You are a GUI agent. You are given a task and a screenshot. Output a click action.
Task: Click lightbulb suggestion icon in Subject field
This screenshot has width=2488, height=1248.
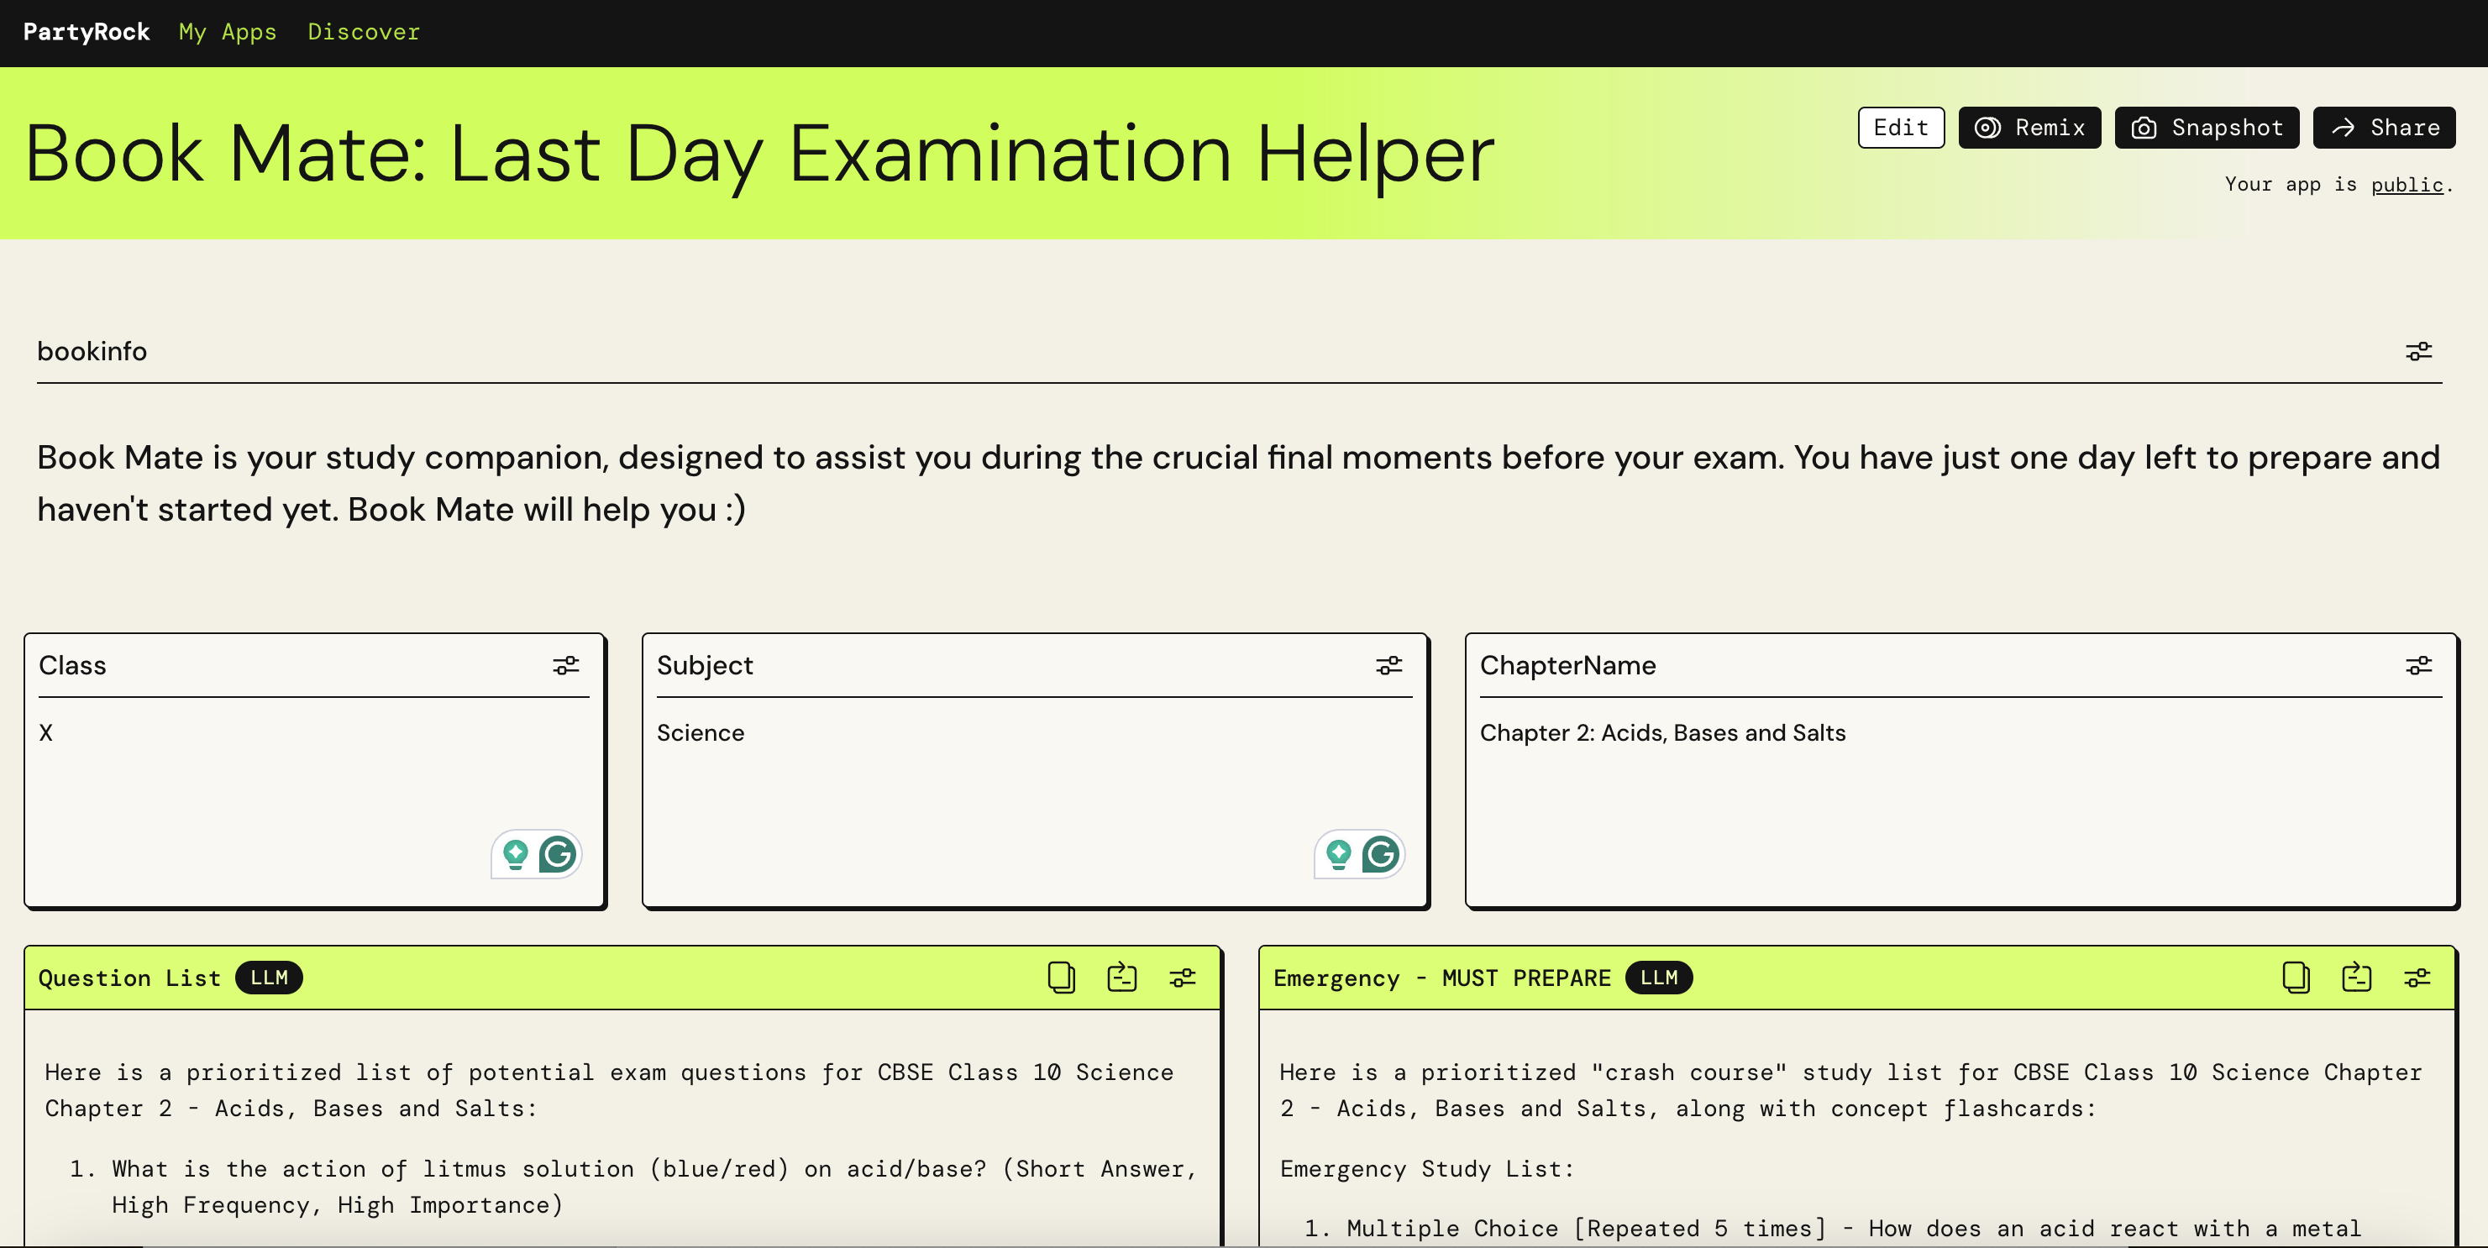1339,854
